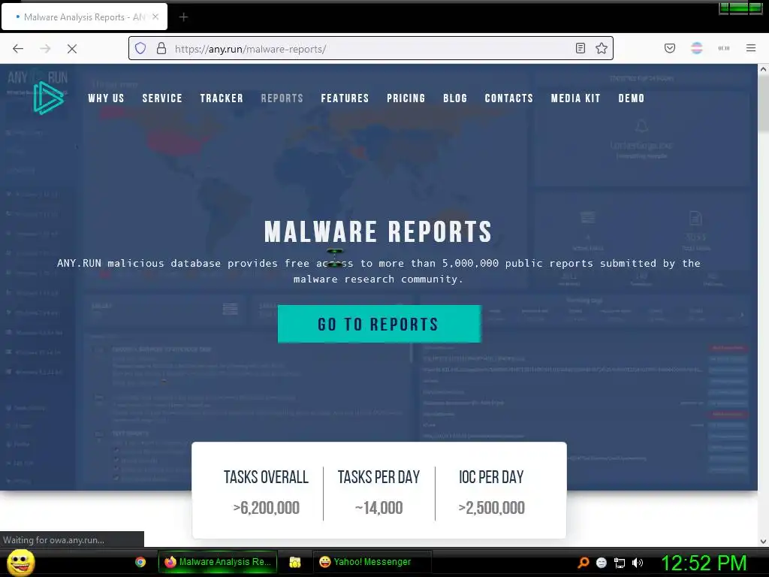Viewport: 769px width, 577px height.
Task: Navigate to BLOG link
Action: [455, 98]
